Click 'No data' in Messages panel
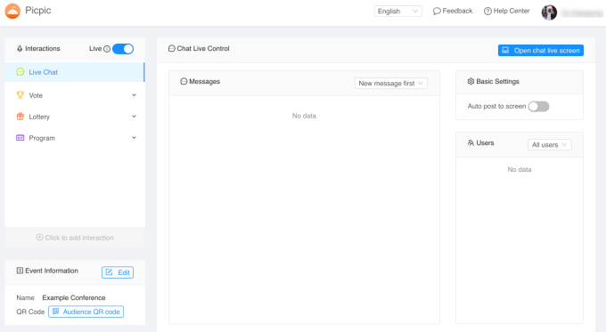Screen dimensions: 606x332 304,116
